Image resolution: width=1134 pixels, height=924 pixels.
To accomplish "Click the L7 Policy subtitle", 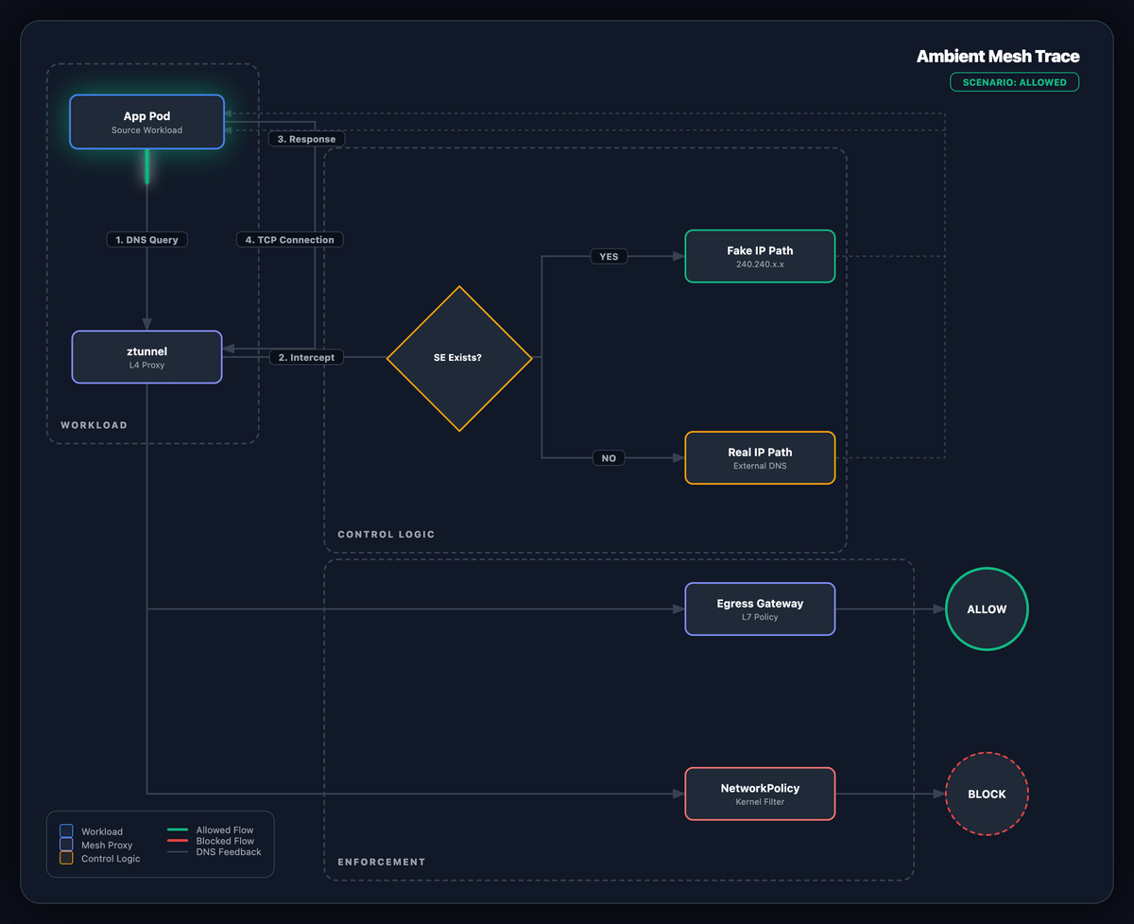I will tap(760, 617).
